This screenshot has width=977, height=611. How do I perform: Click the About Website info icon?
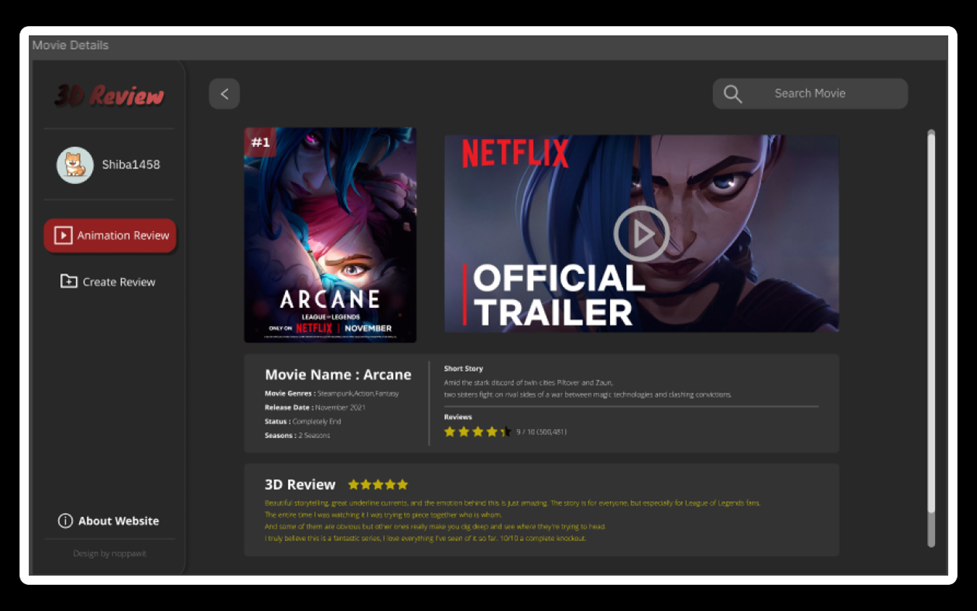point(65,521)
